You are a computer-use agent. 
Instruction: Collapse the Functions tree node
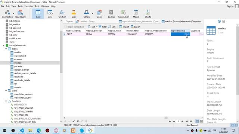tap(6, 101)
